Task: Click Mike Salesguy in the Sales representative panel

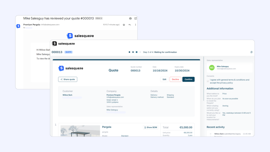Action: tap(223, 66)
